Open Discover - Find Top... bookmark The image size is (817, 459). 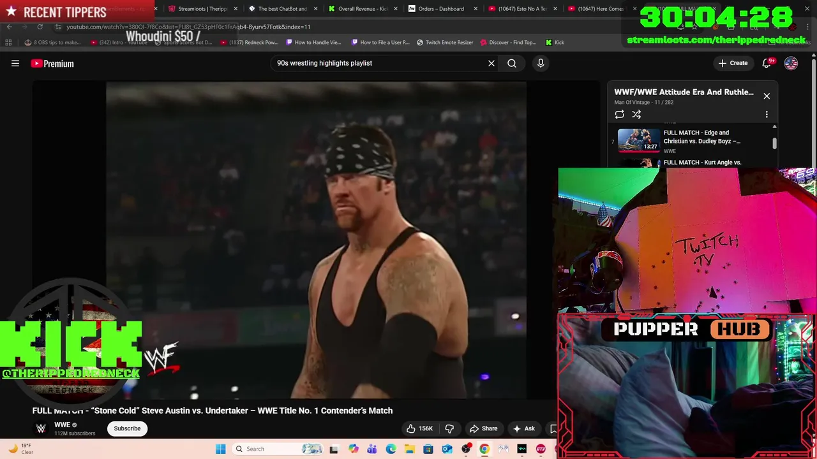tap(508, 43)
